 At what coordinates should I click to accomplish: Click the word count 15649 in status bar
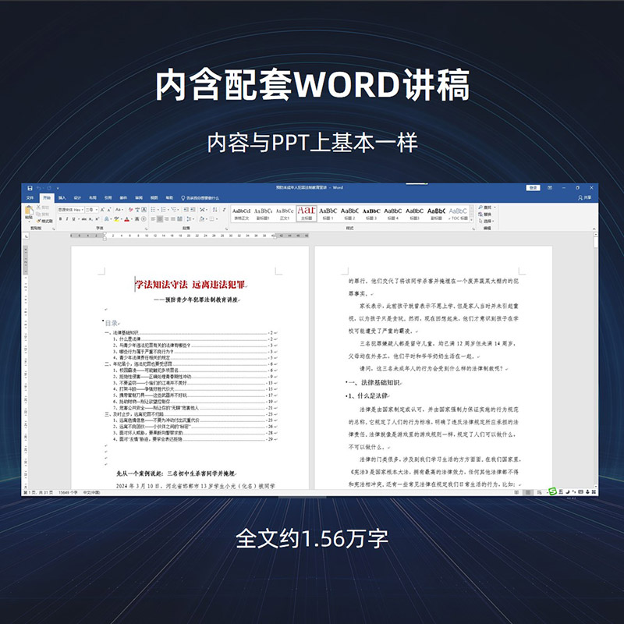pos(68,493)
